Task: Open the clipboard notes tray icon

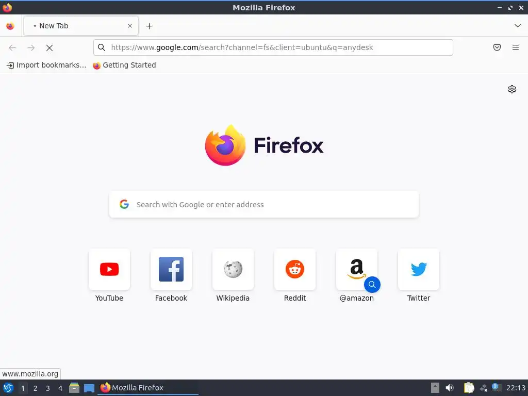Action: 469,388
